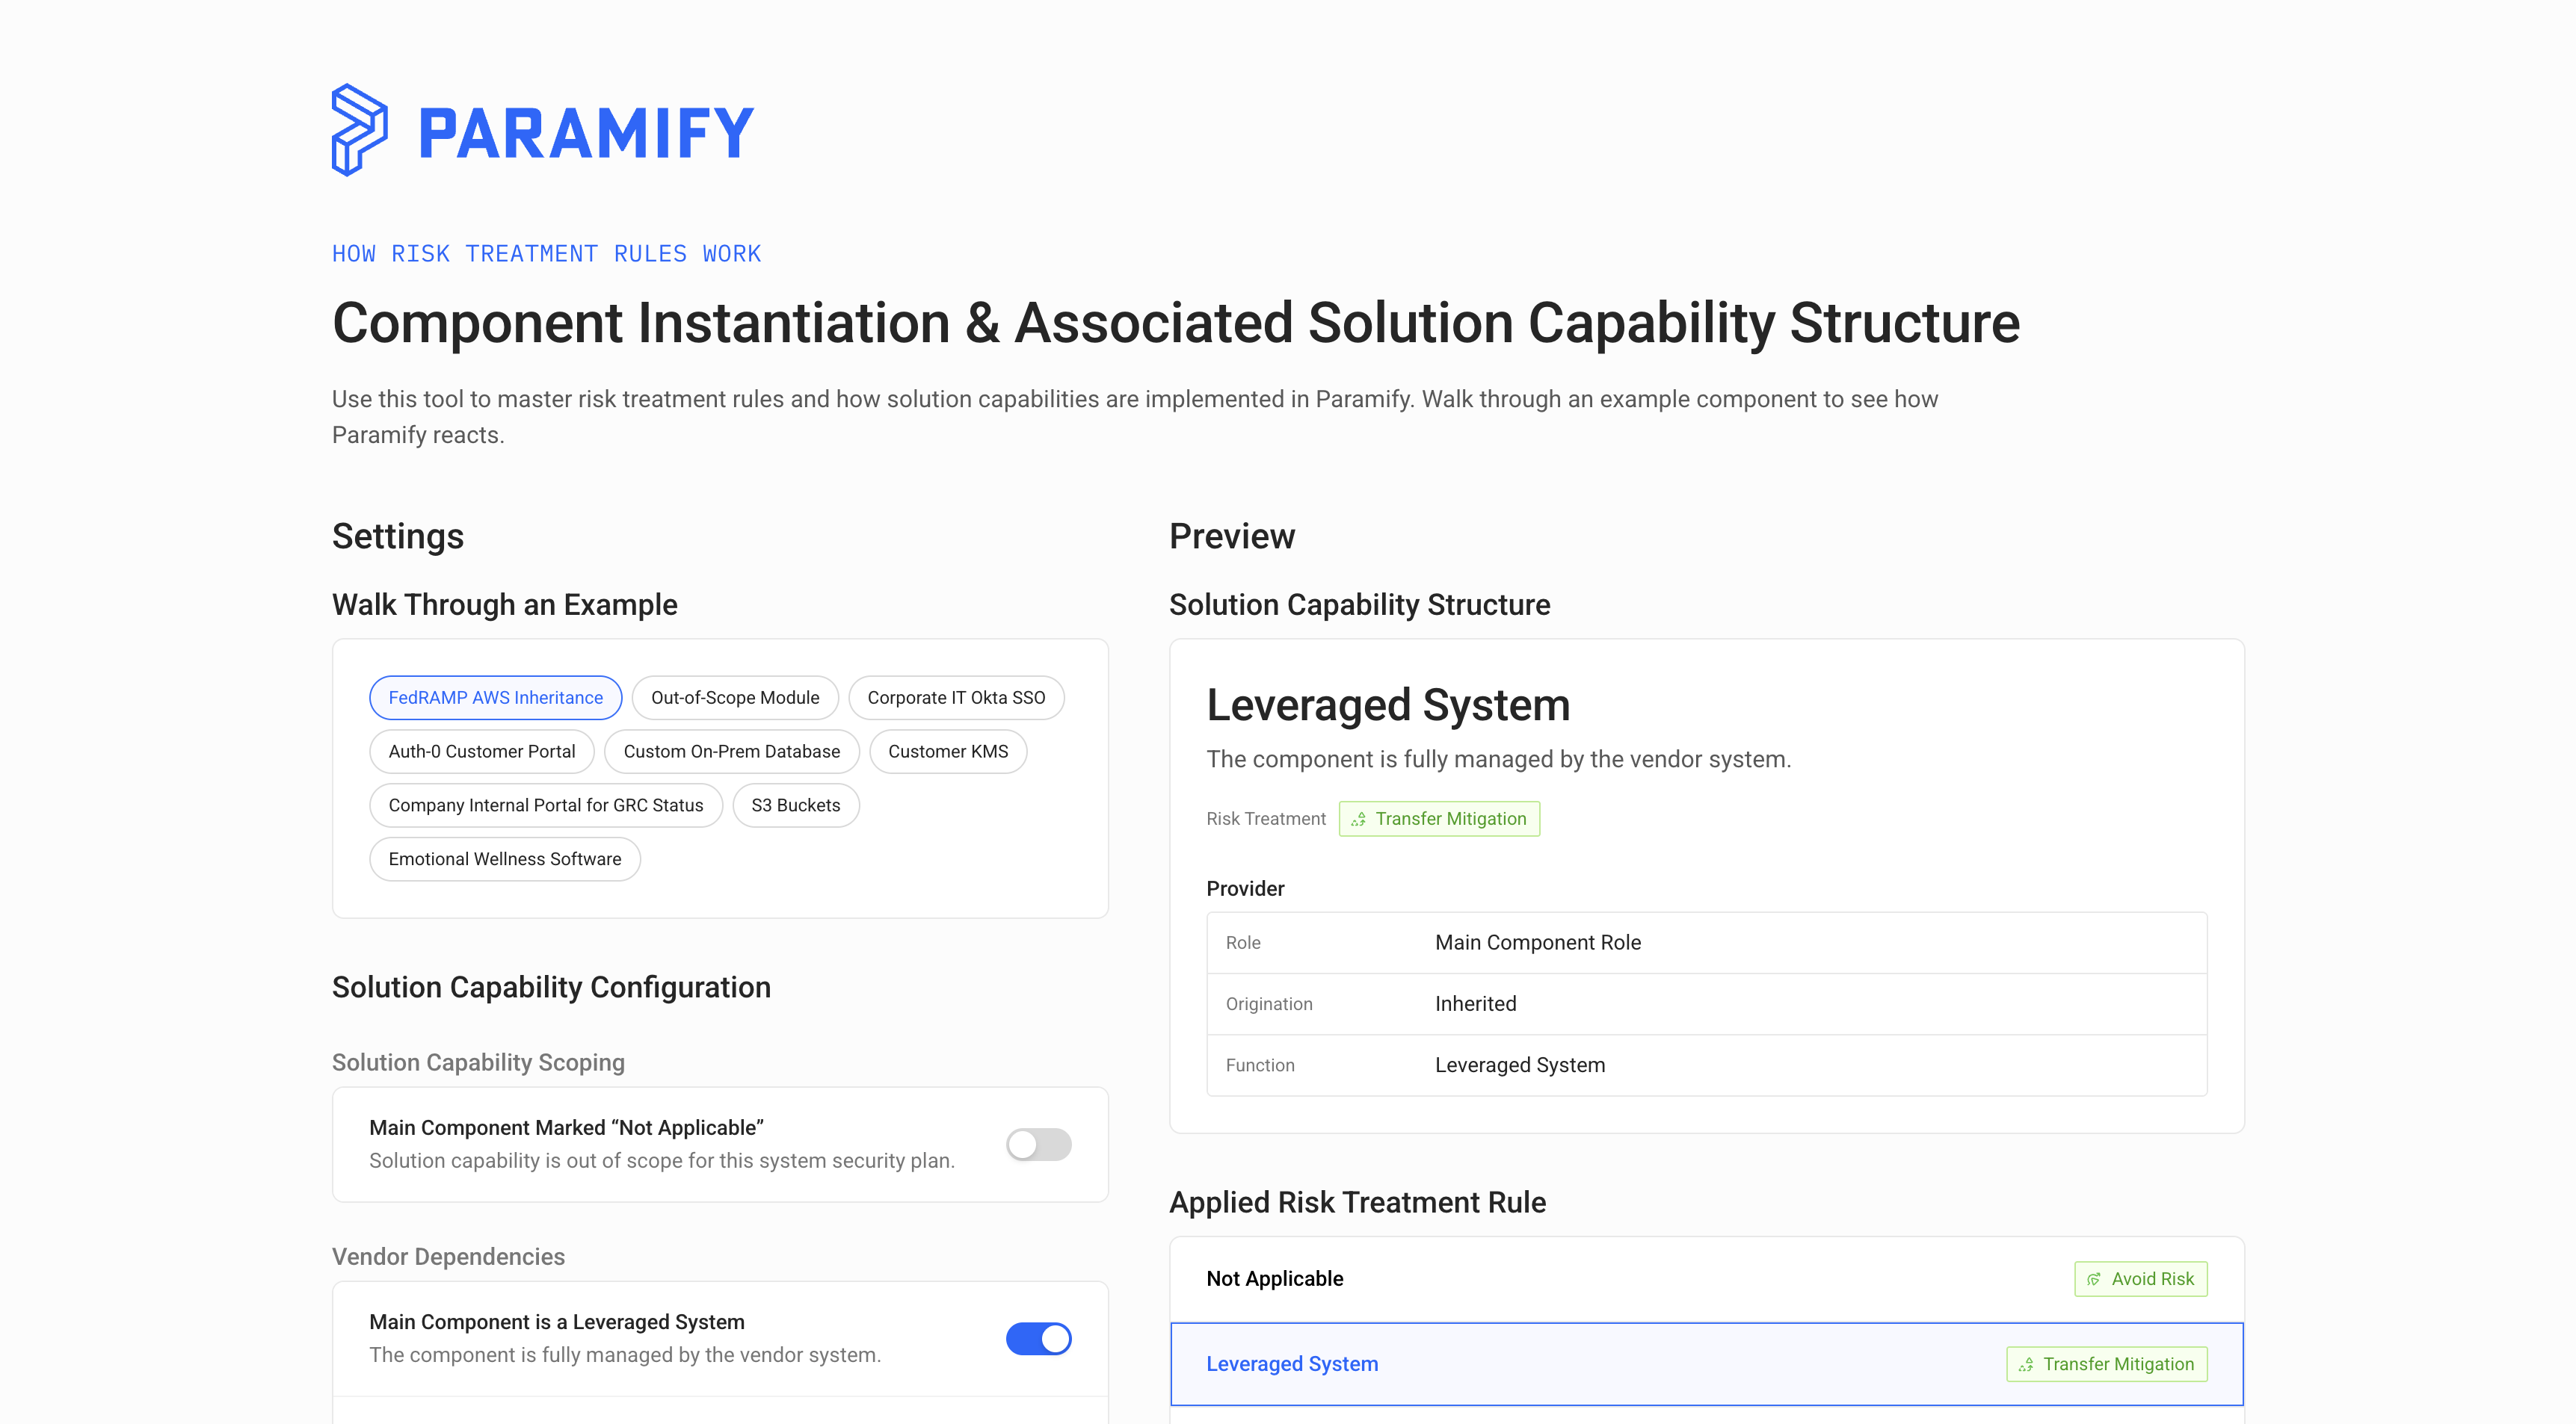Select Custom On-Prem Database example
Viewport: 2576px width, 1424px height.
coord(732,752)
